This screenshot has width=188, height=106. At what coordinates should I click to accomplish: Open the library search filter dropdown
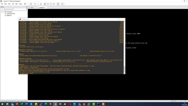click(x=26, y=9)
